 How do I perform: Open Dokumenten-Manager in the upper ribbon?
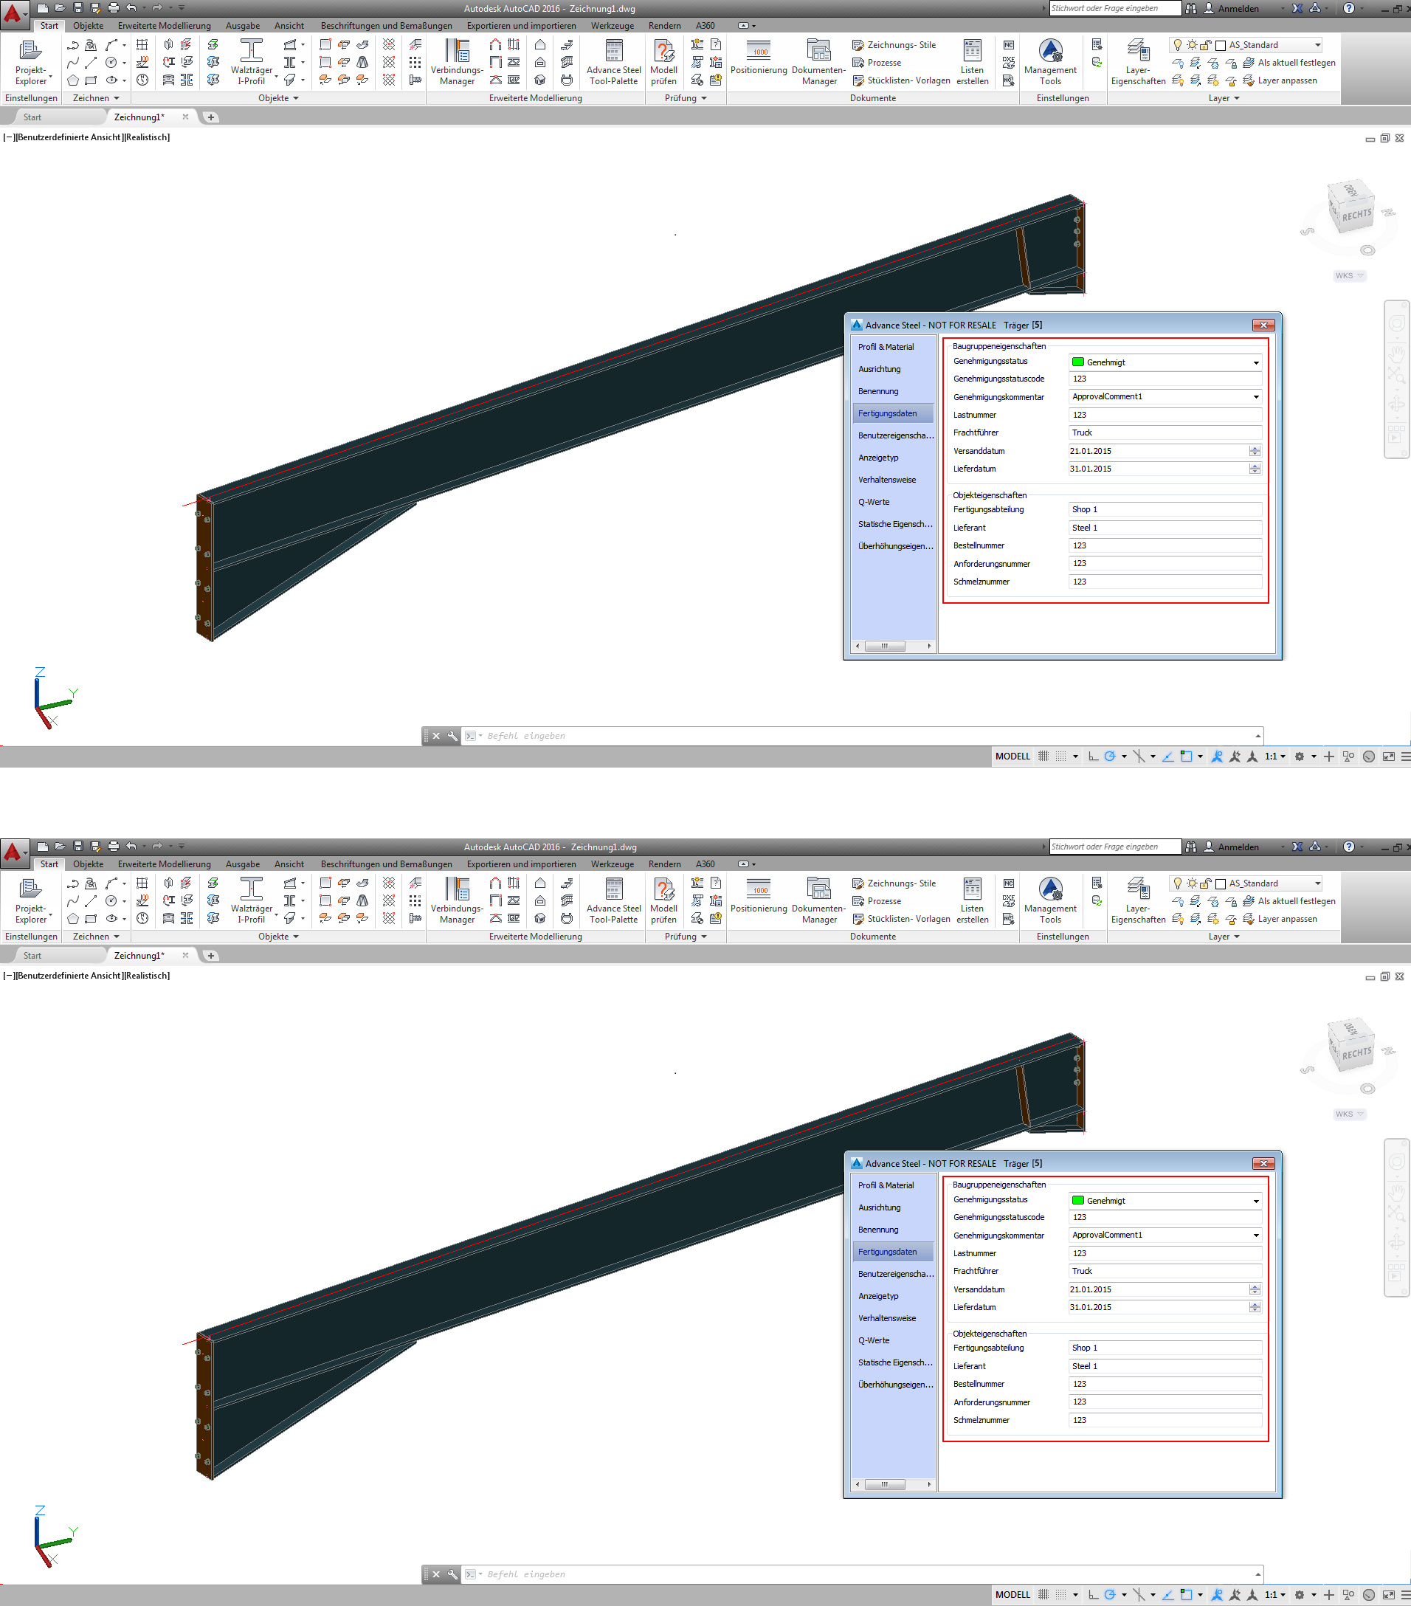click(818, 62)
